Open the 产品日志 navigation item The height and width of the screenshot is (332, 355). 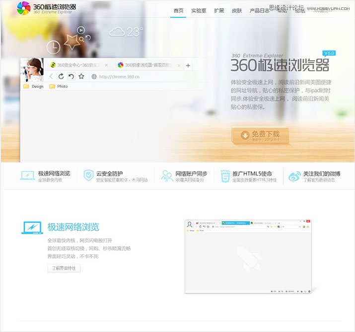coord(260,10)
